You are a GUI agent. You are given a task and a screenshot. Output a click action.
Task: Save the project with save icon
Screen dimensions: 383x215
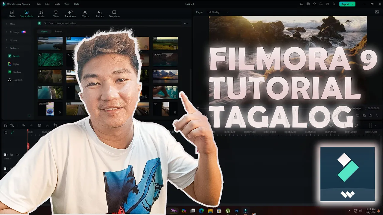tap(308, 4)
